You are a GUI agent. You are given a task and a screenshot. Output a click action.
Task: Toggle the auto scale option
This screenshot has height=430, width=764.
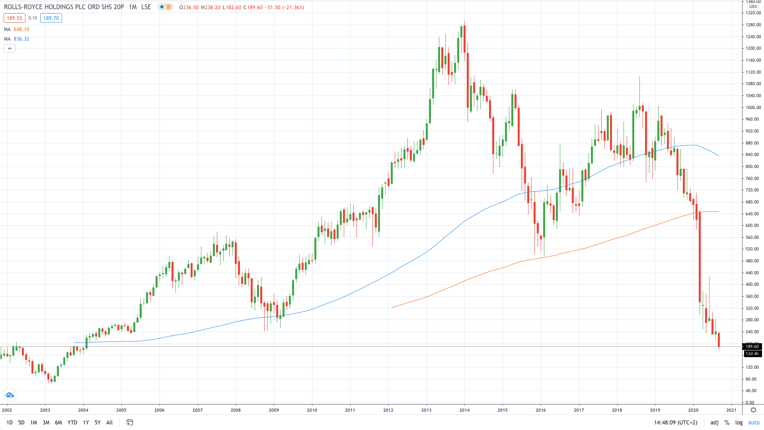pyautogui.click(x=754, y=422)
